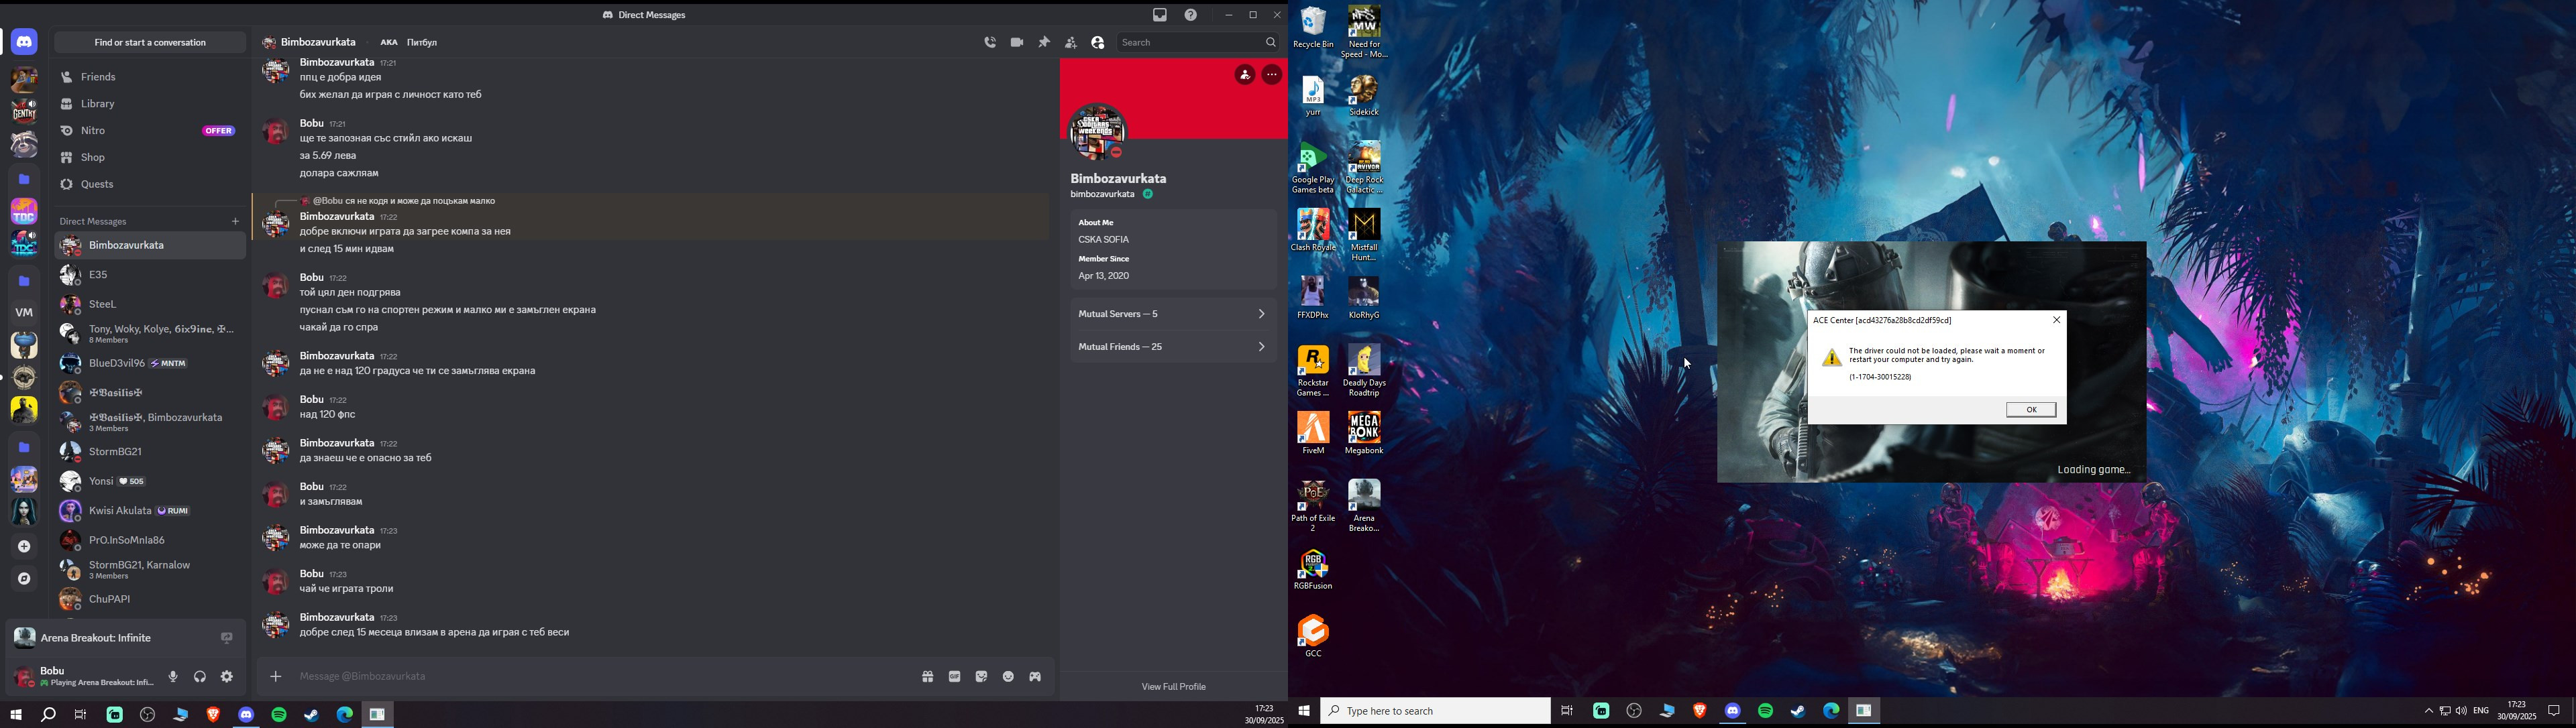The height and width of the screenshot is (728, 2576).
Task: Toggle the user profile side panel
Action: point(1098,43)
